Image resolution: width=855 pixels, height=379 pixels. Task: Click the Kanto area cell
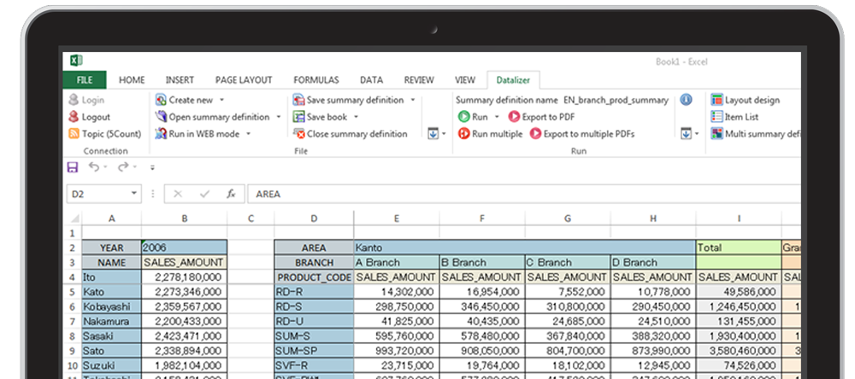pyautogui.click(x=525, y=248)
